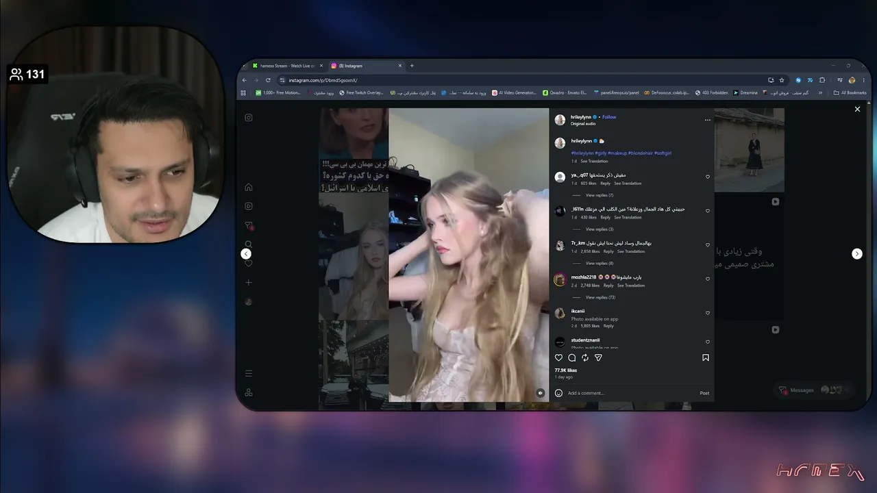The image size is (877, 493).
Task: Open the 403 Forbidden bookmark
Action: [711, 92]
